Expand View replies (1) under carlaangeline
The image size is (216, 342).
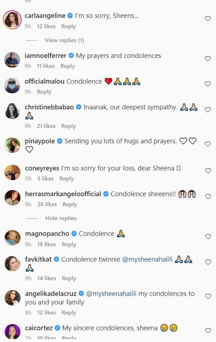point(64,40)
